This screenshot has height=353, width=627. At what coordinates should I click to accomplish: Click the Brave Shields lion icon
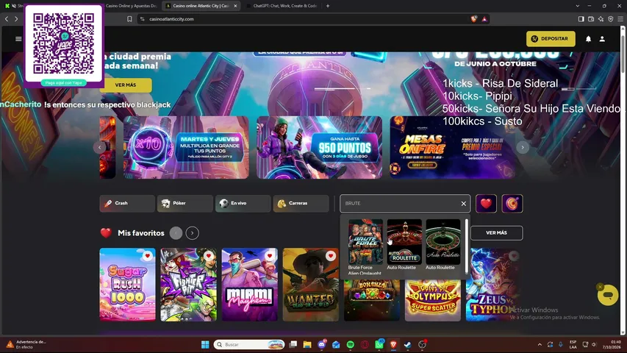(474, 19)
